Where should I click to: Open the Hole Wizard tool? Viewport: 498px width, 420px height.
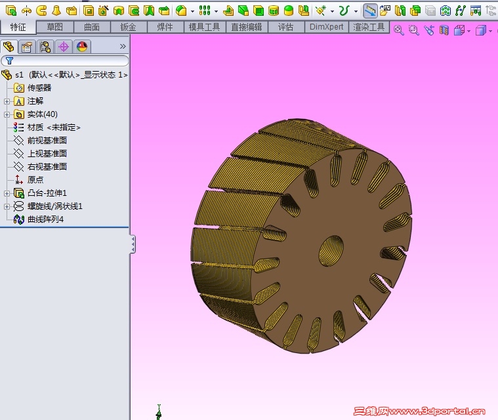tap(104, 11)
